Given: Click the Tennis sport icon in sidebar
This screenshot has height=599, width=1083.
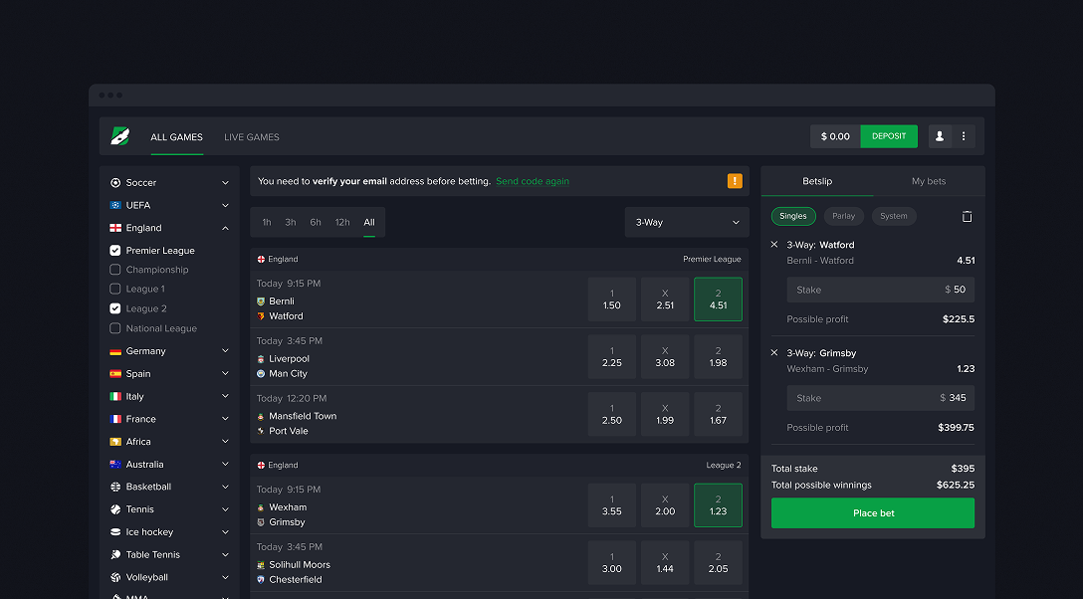Looking at the screenshot, I should pyautogui.click(x=115, y=509).
